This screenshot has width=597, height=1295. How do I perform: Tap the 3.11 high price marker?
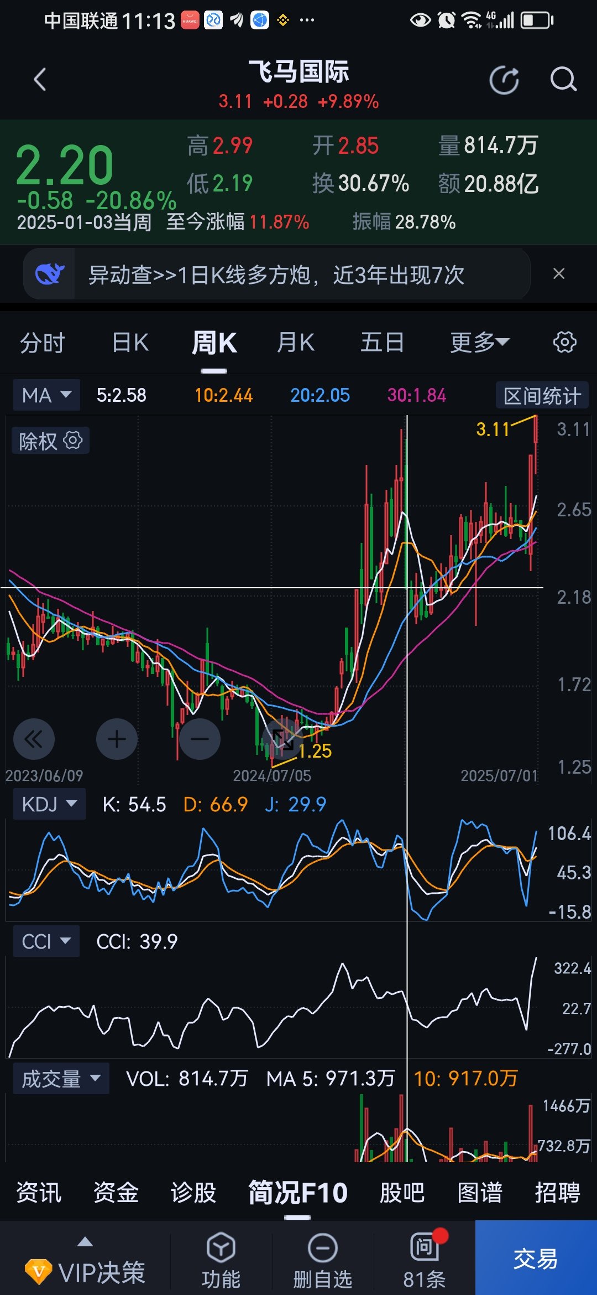[x=493, y=429]
